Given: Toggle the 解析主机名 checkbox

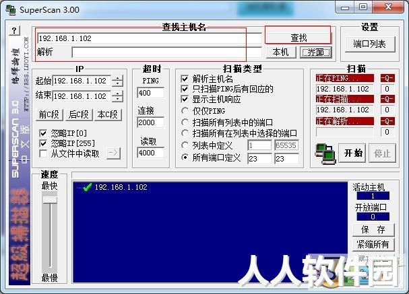Looking at the screenshot, I should tap(185, 79).
